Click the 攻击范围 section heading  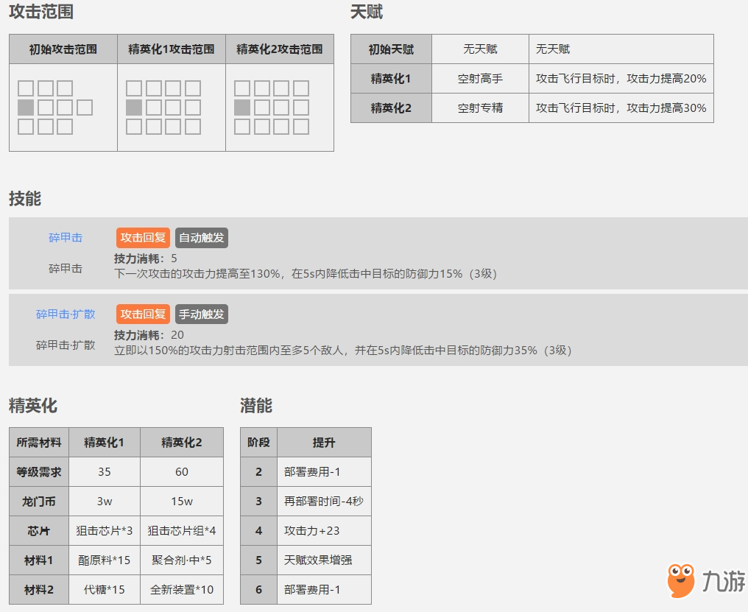[x=41, y=12]
